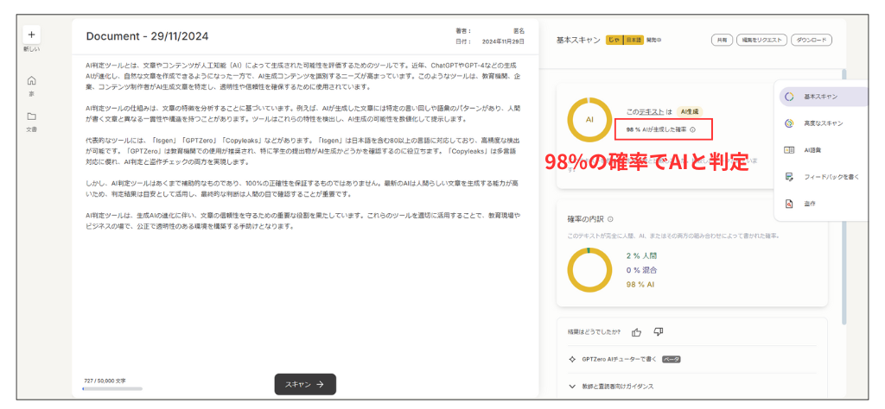Click info icon beside 98 % AIが生成した確率
The width and height of the screenshot is (885, 409).
tap(692, 129)
